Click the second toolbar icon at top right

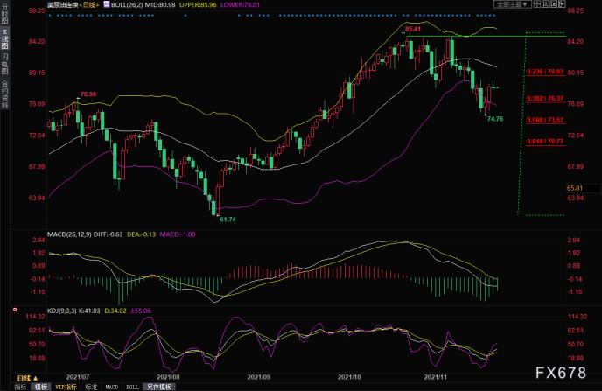point(546,4)
